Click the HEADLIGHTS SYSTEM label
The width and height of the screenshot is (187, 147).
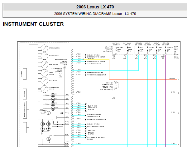click(x=94, y=64)
